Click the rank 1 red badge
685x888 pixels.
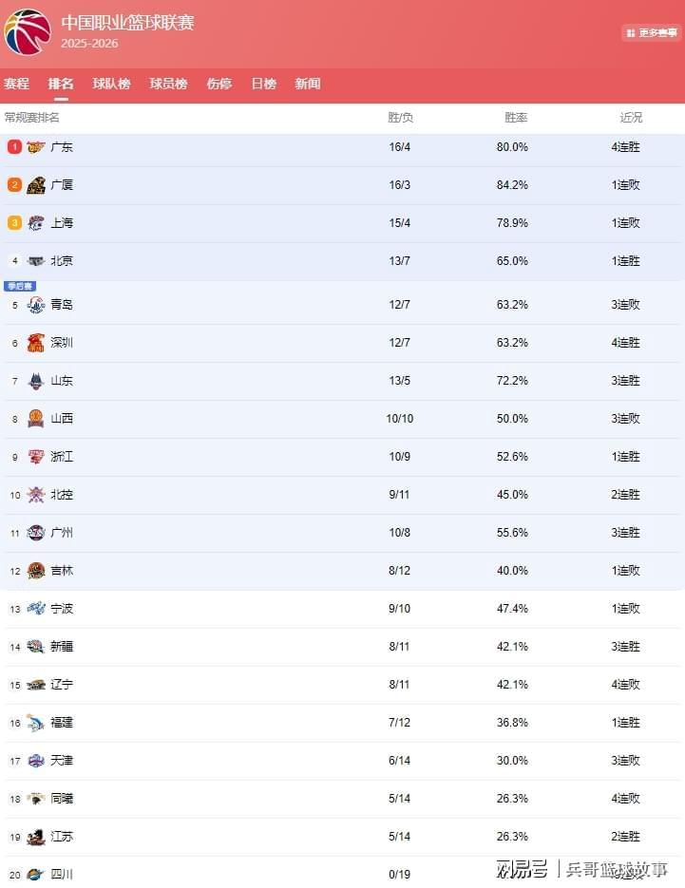click(14, 147)
